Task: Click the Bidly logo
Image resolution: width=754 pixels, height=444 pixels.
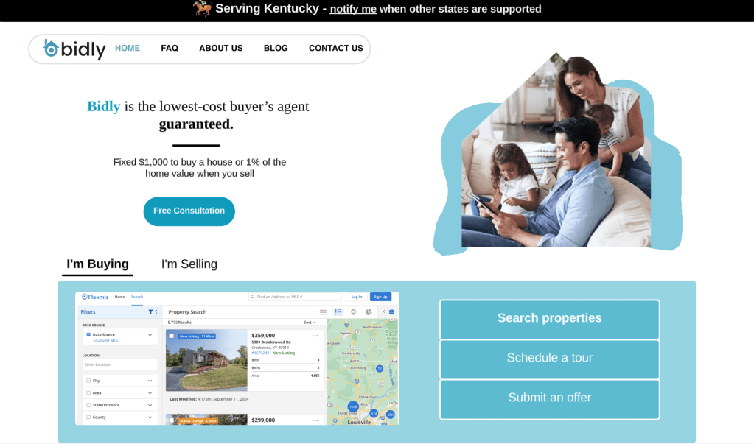Action: [x=74, y=49]
